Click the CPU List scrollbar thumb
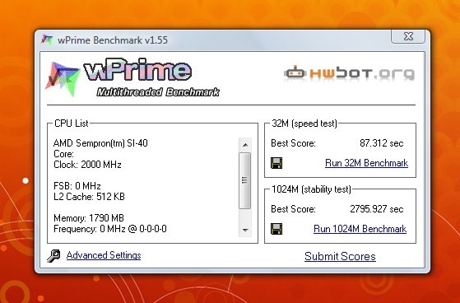Screen dimensions: 460x303 point(245,180)
